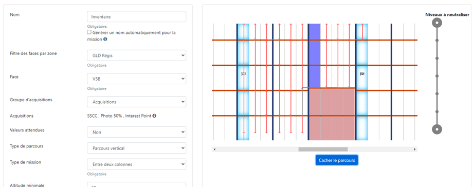This screenshot has height=187, width=473.
Task: Open the Valeurs attendues dropdown
Action: coord(136,132)
